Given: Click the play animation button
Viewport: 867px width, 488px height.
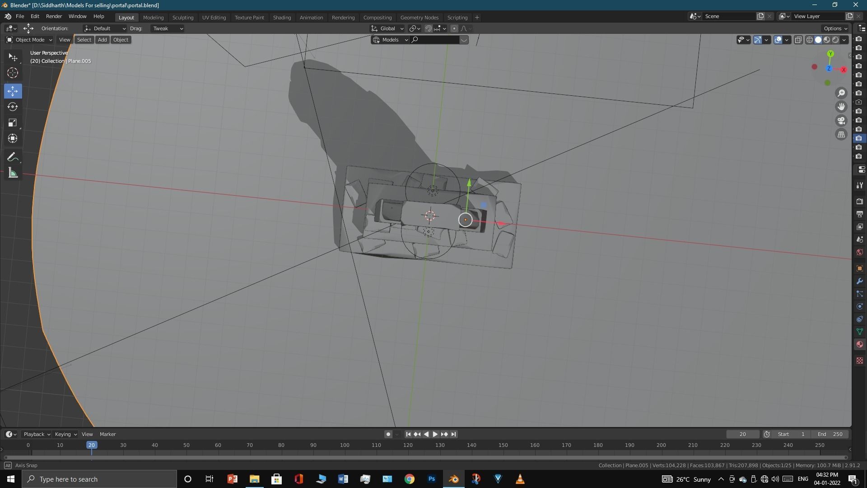Looking at the screenshot, I should point(435,434).
